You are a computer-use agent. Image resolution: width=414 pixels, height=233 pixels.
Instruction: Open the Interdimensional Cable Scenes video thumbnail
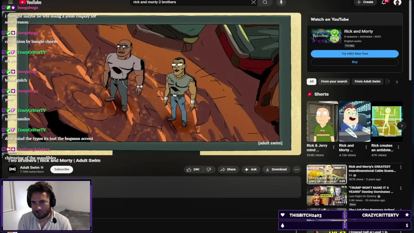click(327, 174)
